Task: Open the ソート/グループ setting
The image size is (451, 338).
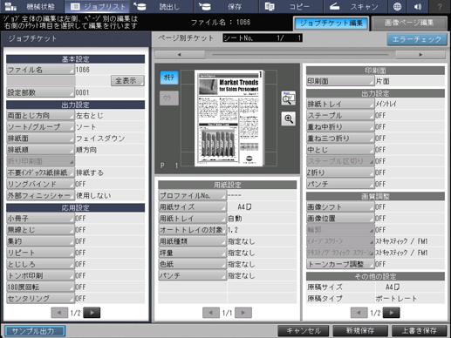Action: [x=40, y=127]
